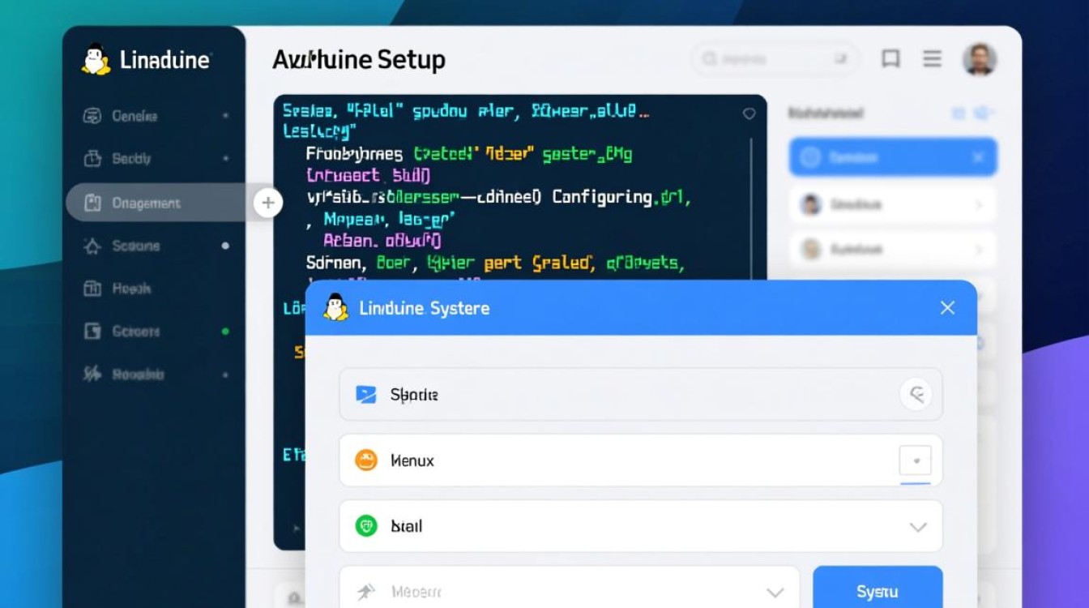Click the orange face icon beside Menux
This screenshot has height=608, width=1089.
pyautogui.click(x=366, y=460)
